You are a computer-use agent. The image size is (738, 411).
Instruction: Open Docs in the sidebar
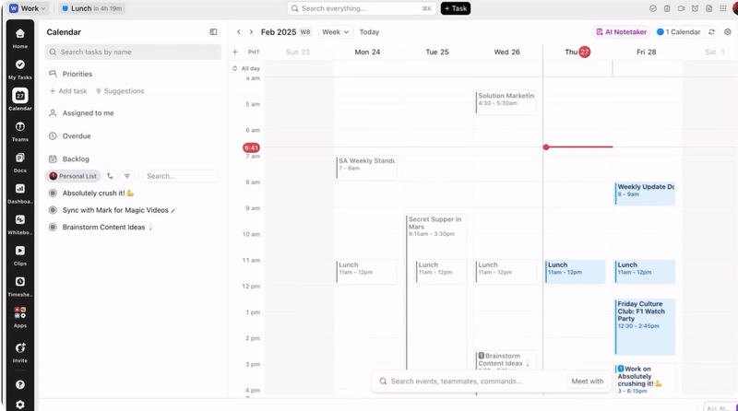19,162
